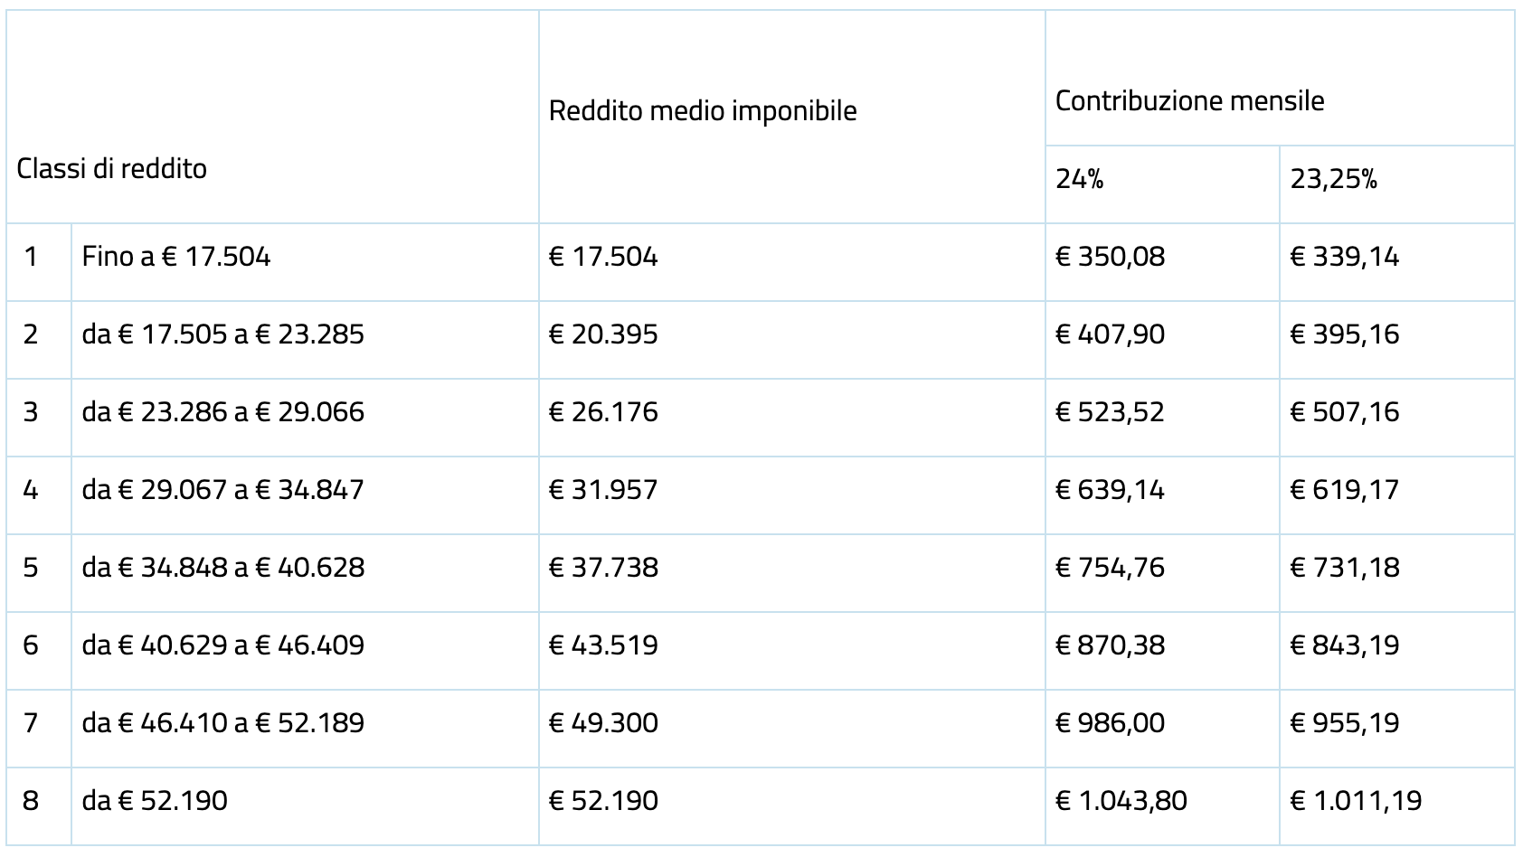Viewport: 1523px width, 857px height.
Task: Click class range 'da € 29.067 a € 34.847'
Action: click(222, 490)
